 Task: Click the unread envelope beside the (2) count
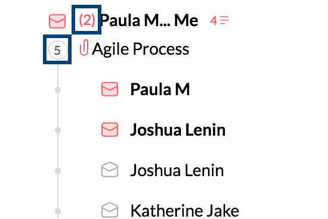[x=57, y=21]
